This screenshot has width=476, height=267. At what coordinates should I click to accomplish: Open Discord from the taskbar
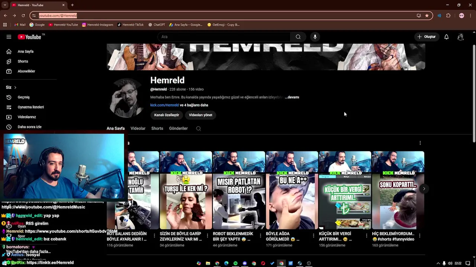pyautogui.click(x=245, y=263)
